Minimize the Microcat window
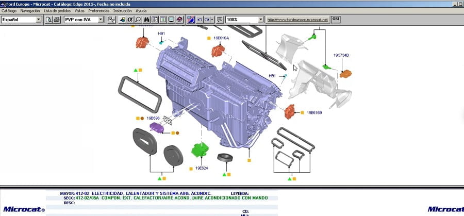Viewport: 464px width, 216px height. [x=455, y=4]
